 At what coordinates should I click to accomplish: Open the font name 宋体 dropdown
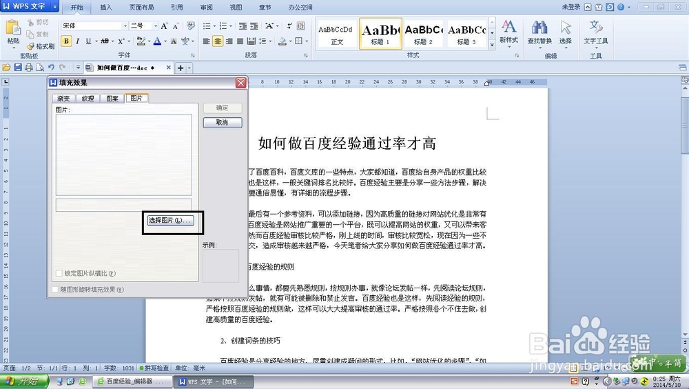[x=125, y=26]
